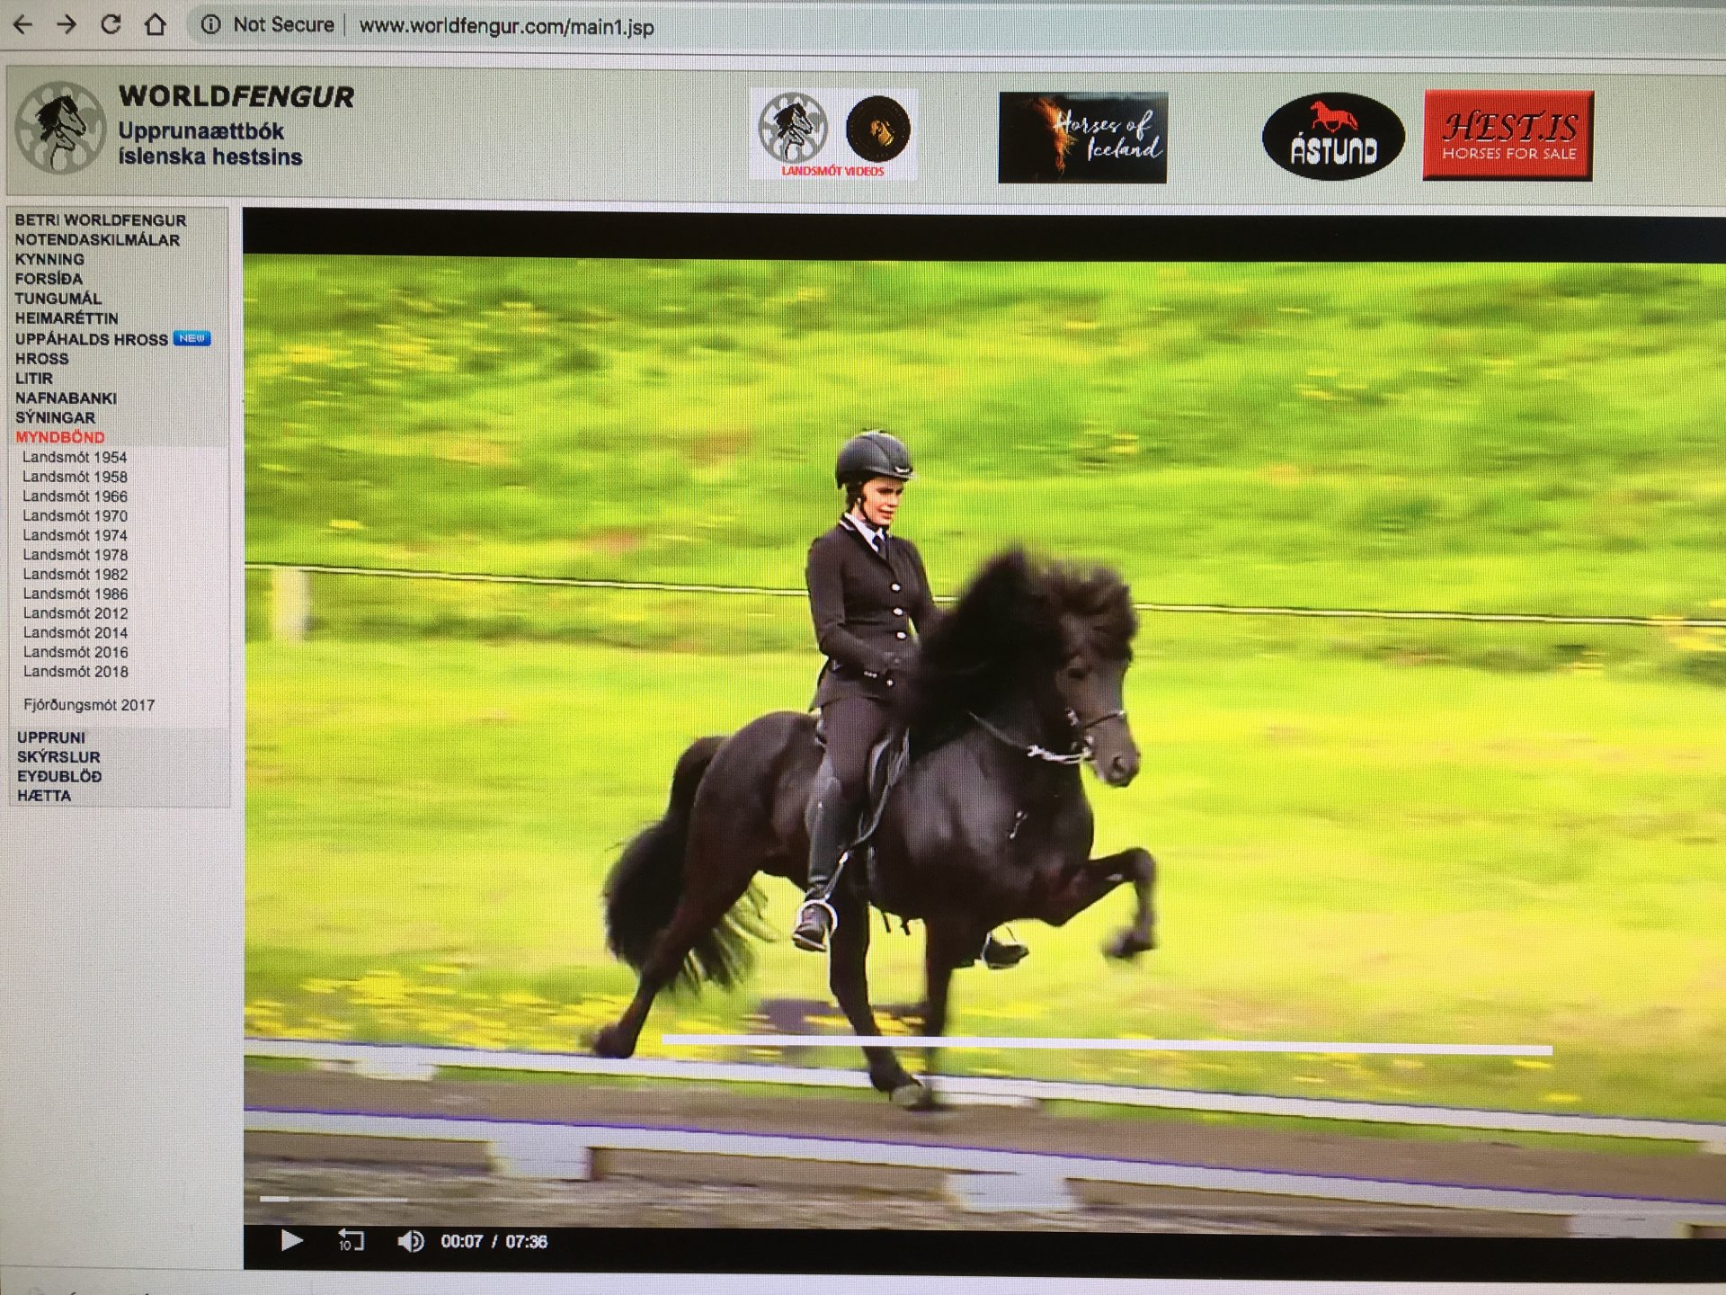
Task: Open the Landsmót Videos banner
Action: pos(833,135)
